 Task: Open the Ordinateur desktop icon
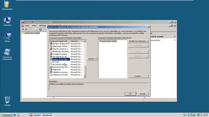click(x=7, y=20)
